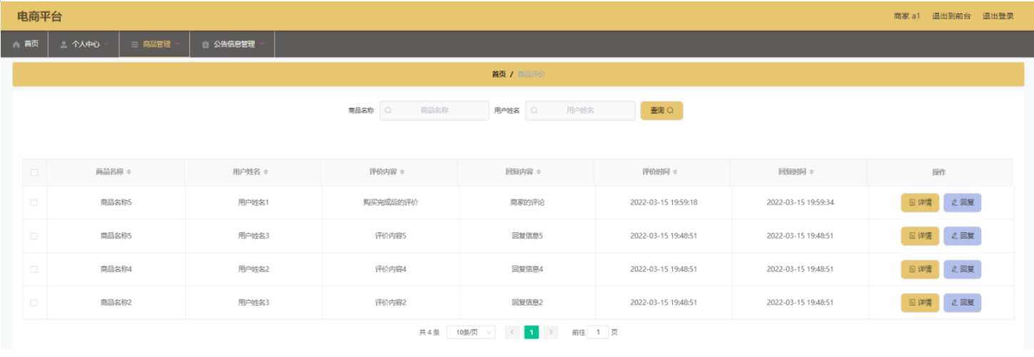Screen dimensions: 1034x357
Task: Click the search icon in 商品名称 field
Action: 388,110
